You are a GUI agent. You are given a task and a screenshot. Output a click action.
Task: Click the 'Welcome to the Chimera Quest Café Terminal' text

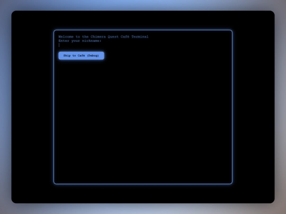[x=103, y=37]
